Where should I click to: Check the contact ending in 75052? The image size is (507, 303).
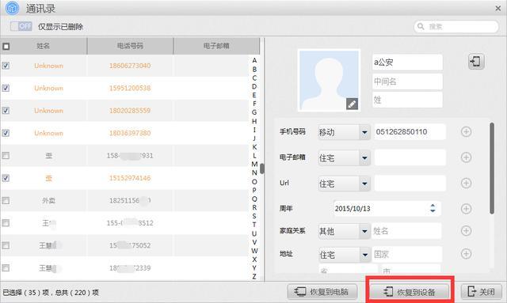click(x=6, y=245)
